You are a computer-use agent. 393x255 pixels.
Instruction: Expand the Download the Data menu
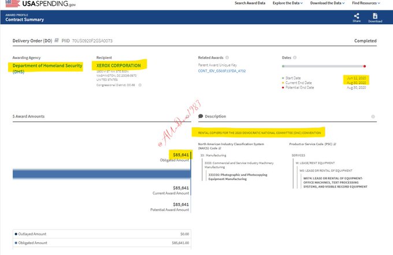click(328, 3)
